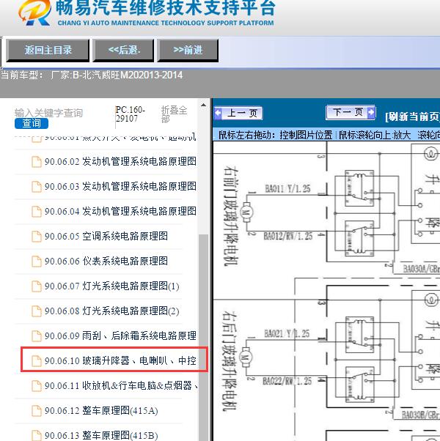Click the 查询 search button
The height and width of the screenshot is (441, 440).
32,124
